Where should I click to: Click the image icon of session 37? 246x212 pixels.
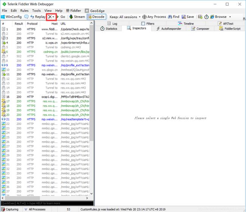coord(3,191)
